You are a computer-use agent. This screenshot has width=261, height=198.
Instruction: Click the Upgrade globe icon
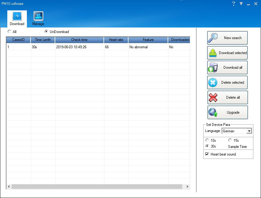pyautogui.click(x=213, y=112)
